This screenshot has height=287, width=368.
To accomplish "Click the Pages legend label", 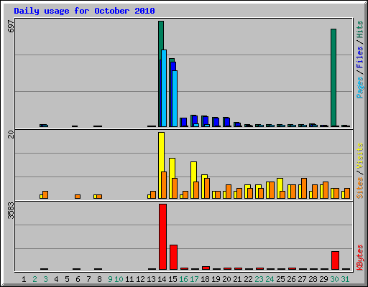I will pyautogui.click(x=359, y=88).
